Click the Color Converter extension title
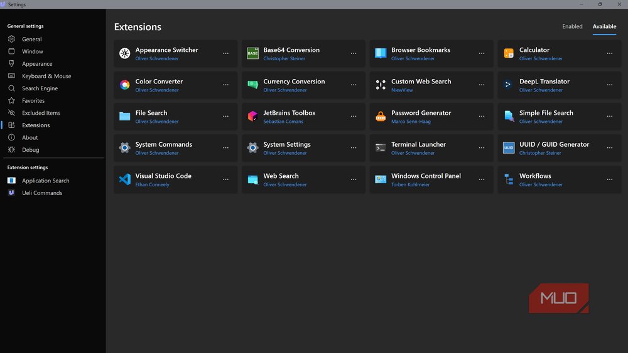628x353 pixels. click(159, 81)
